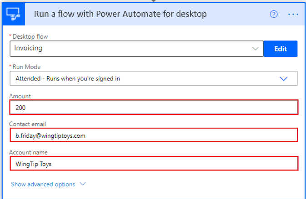Click the Amount field containing 200

coord(154,107)
